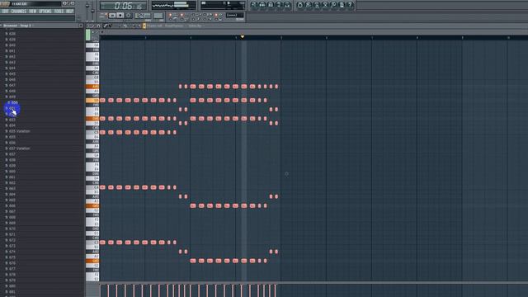Select browser item 658
528x297 pixels.
10,159
